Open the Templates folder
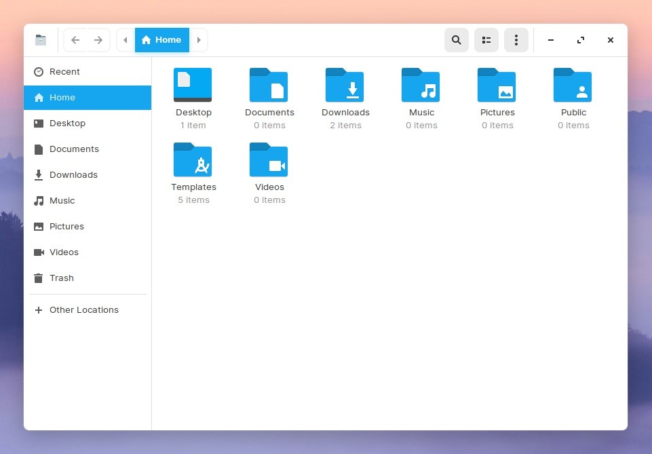652x454 pixels. (x=193, y=160)
